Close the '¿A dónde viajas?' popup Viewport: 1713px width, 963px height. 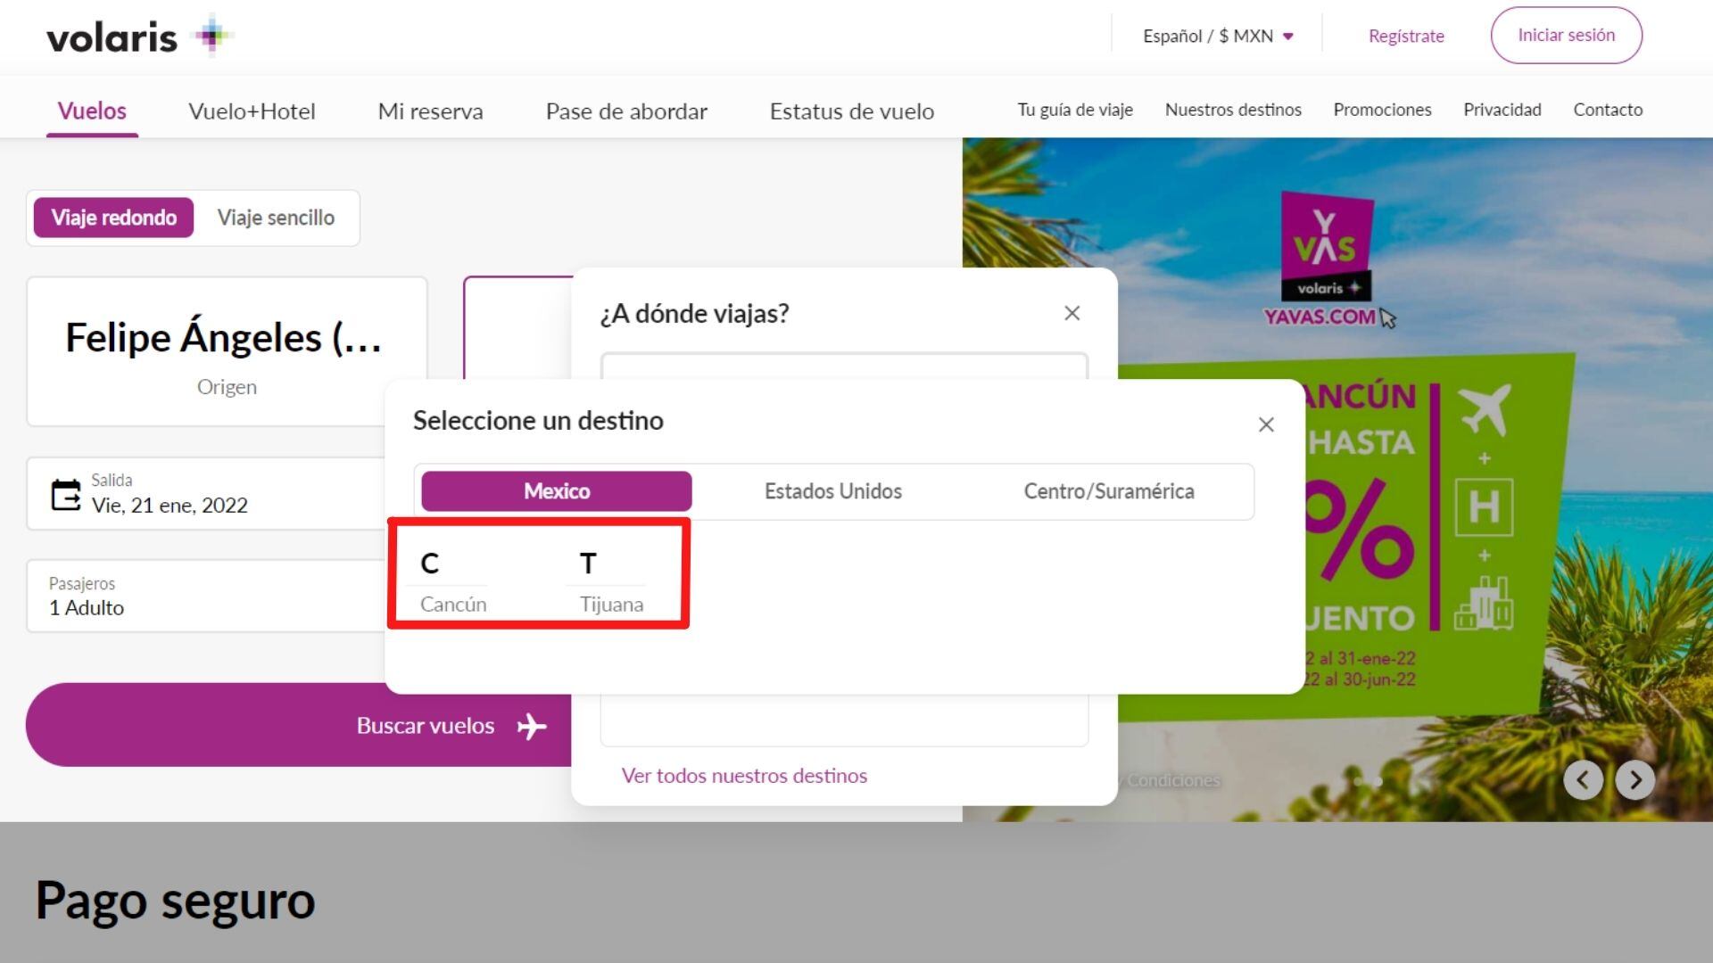tap(1072, 314)
